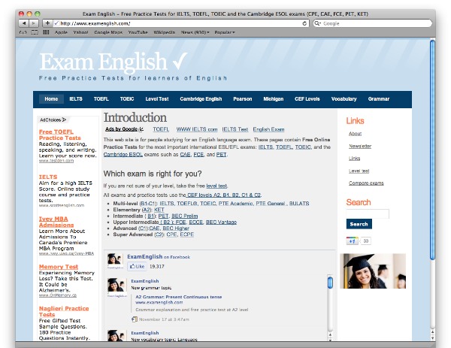Open the BEC Prelim link
This screenshot has height=348, width=451.
pyautogui.click(x=185, y=216)
